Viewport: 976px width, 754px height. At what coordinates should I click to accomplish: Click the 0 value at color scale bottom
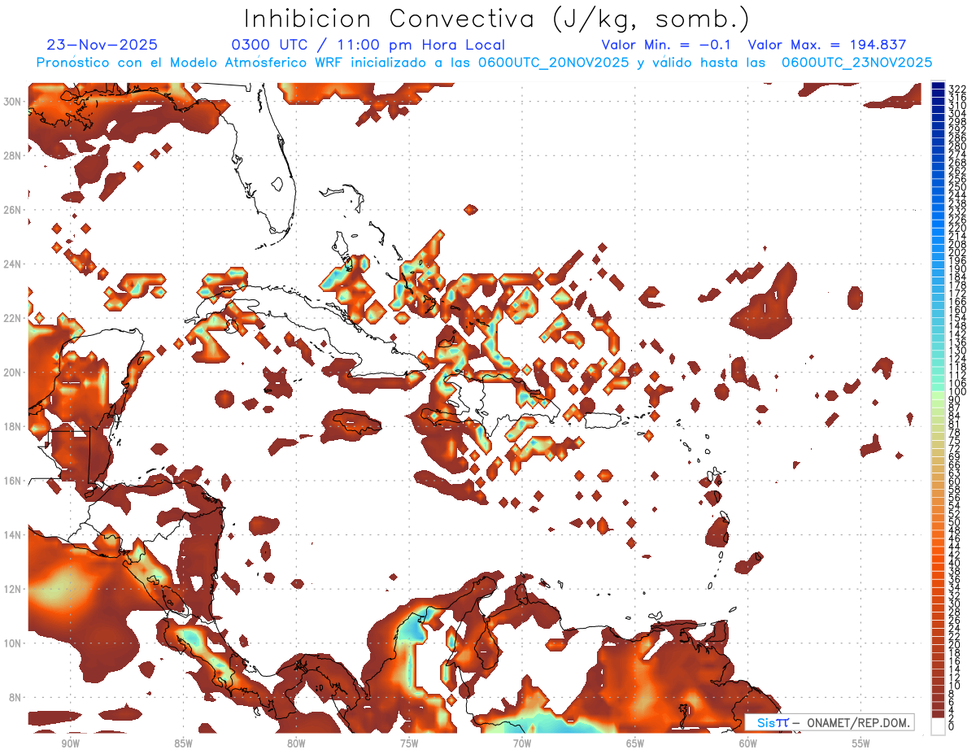(952, 726)
